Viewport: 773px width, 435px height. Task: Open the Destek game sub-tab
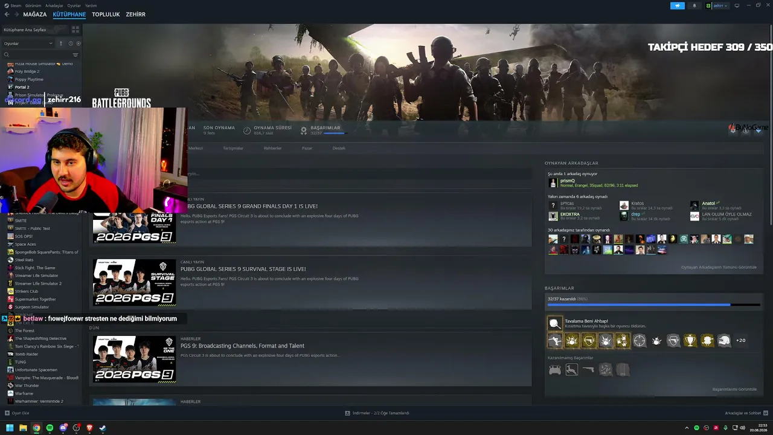(339, 148)
